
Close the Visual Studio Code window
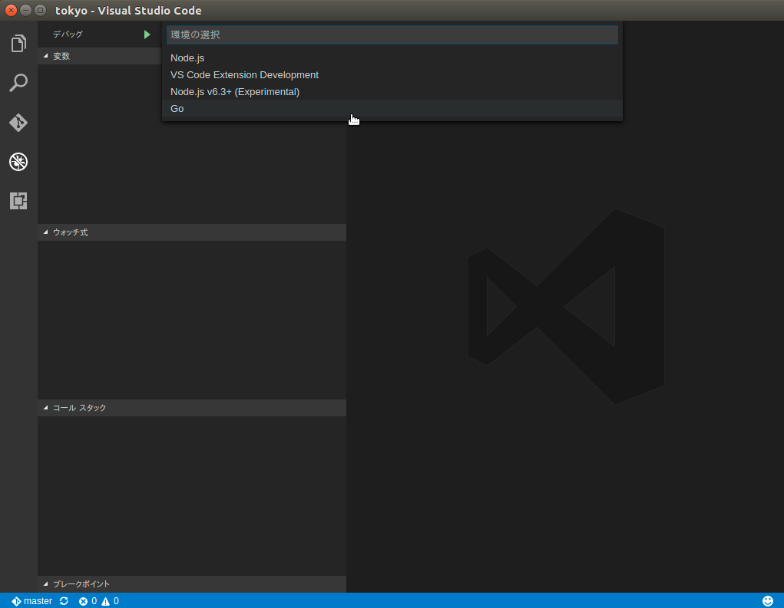click(11, 10)
